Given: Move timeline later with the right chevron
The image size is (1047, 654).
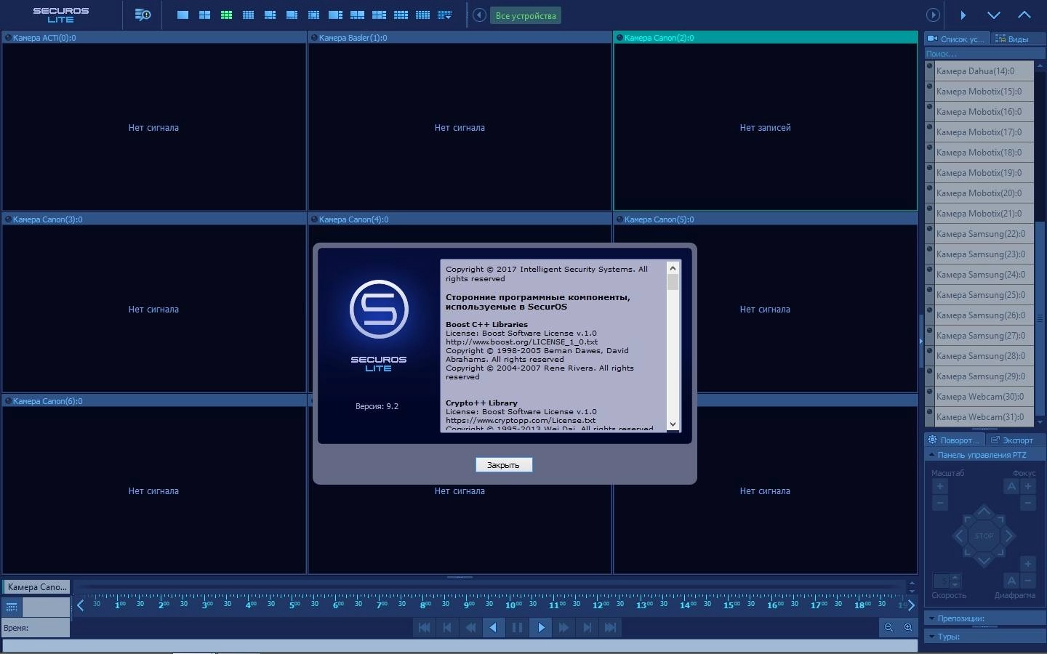Looking at the screenshot, I should (911, 605).
